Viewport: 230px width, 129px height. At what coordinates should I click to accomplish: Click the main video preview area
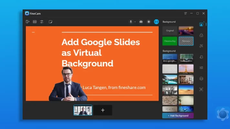pos(92,64)
